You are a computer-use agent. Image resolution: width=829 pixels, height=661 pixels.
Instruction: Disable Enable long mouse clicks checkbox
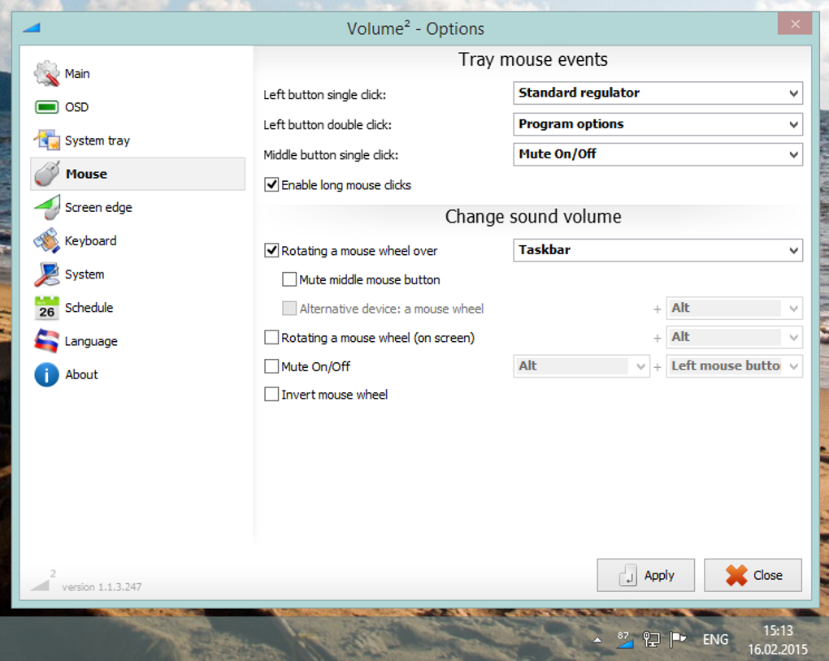point(271,185)
